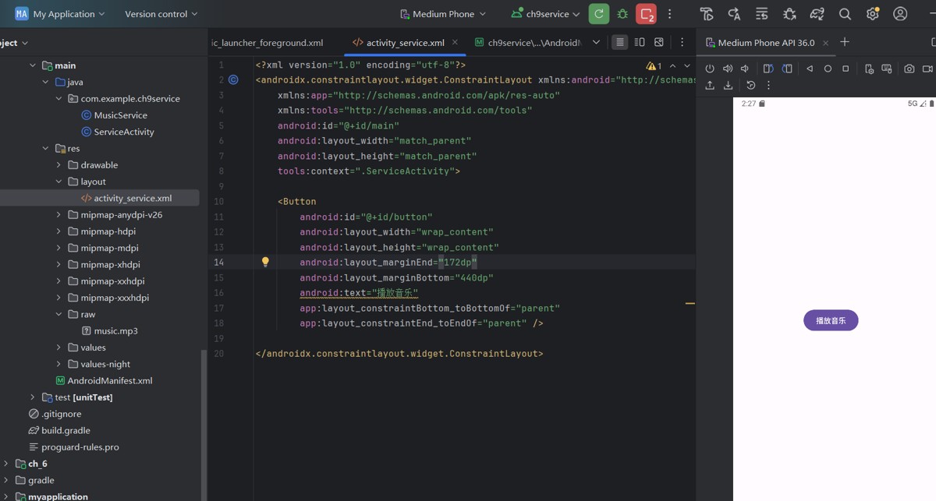The height and width of the screenshot is (501, 936).
Task: Click the 播放音乐 button in emulator
Action: [831, 320]
